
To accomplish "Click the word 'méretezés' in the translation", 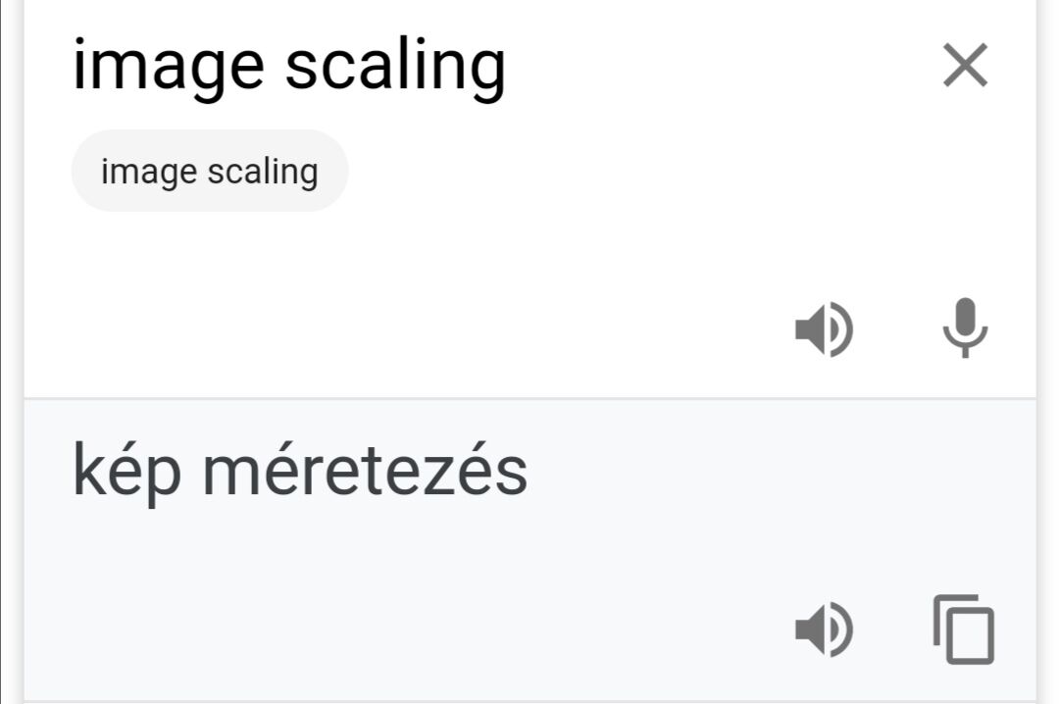I will click(x=365, y=468).
